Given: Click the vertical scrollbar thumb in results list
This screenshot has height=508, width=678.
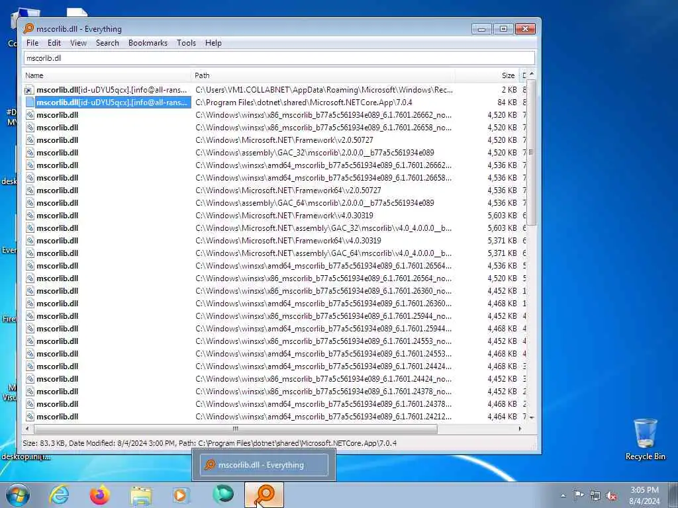Looking at the screenshot, I should tap(532, 152).
